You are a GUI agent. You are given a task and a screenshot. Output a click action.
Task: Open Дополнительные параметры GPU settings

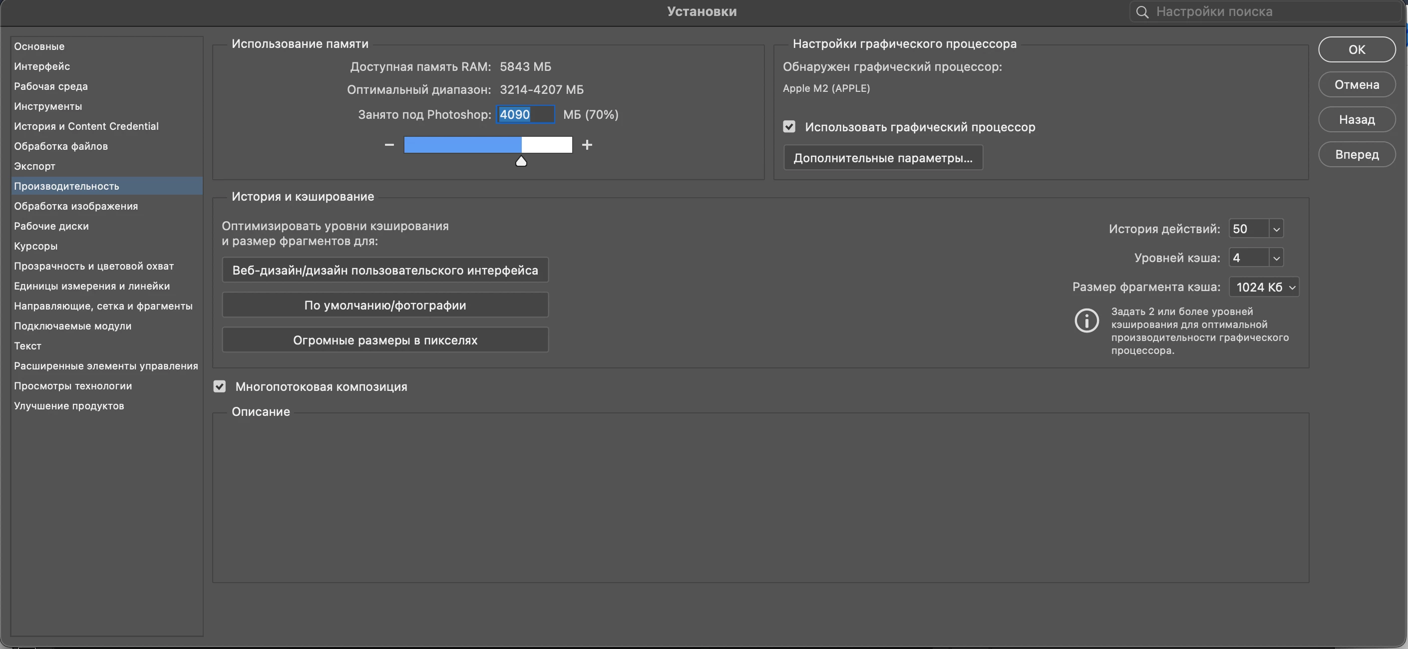(x=882, y=158)
